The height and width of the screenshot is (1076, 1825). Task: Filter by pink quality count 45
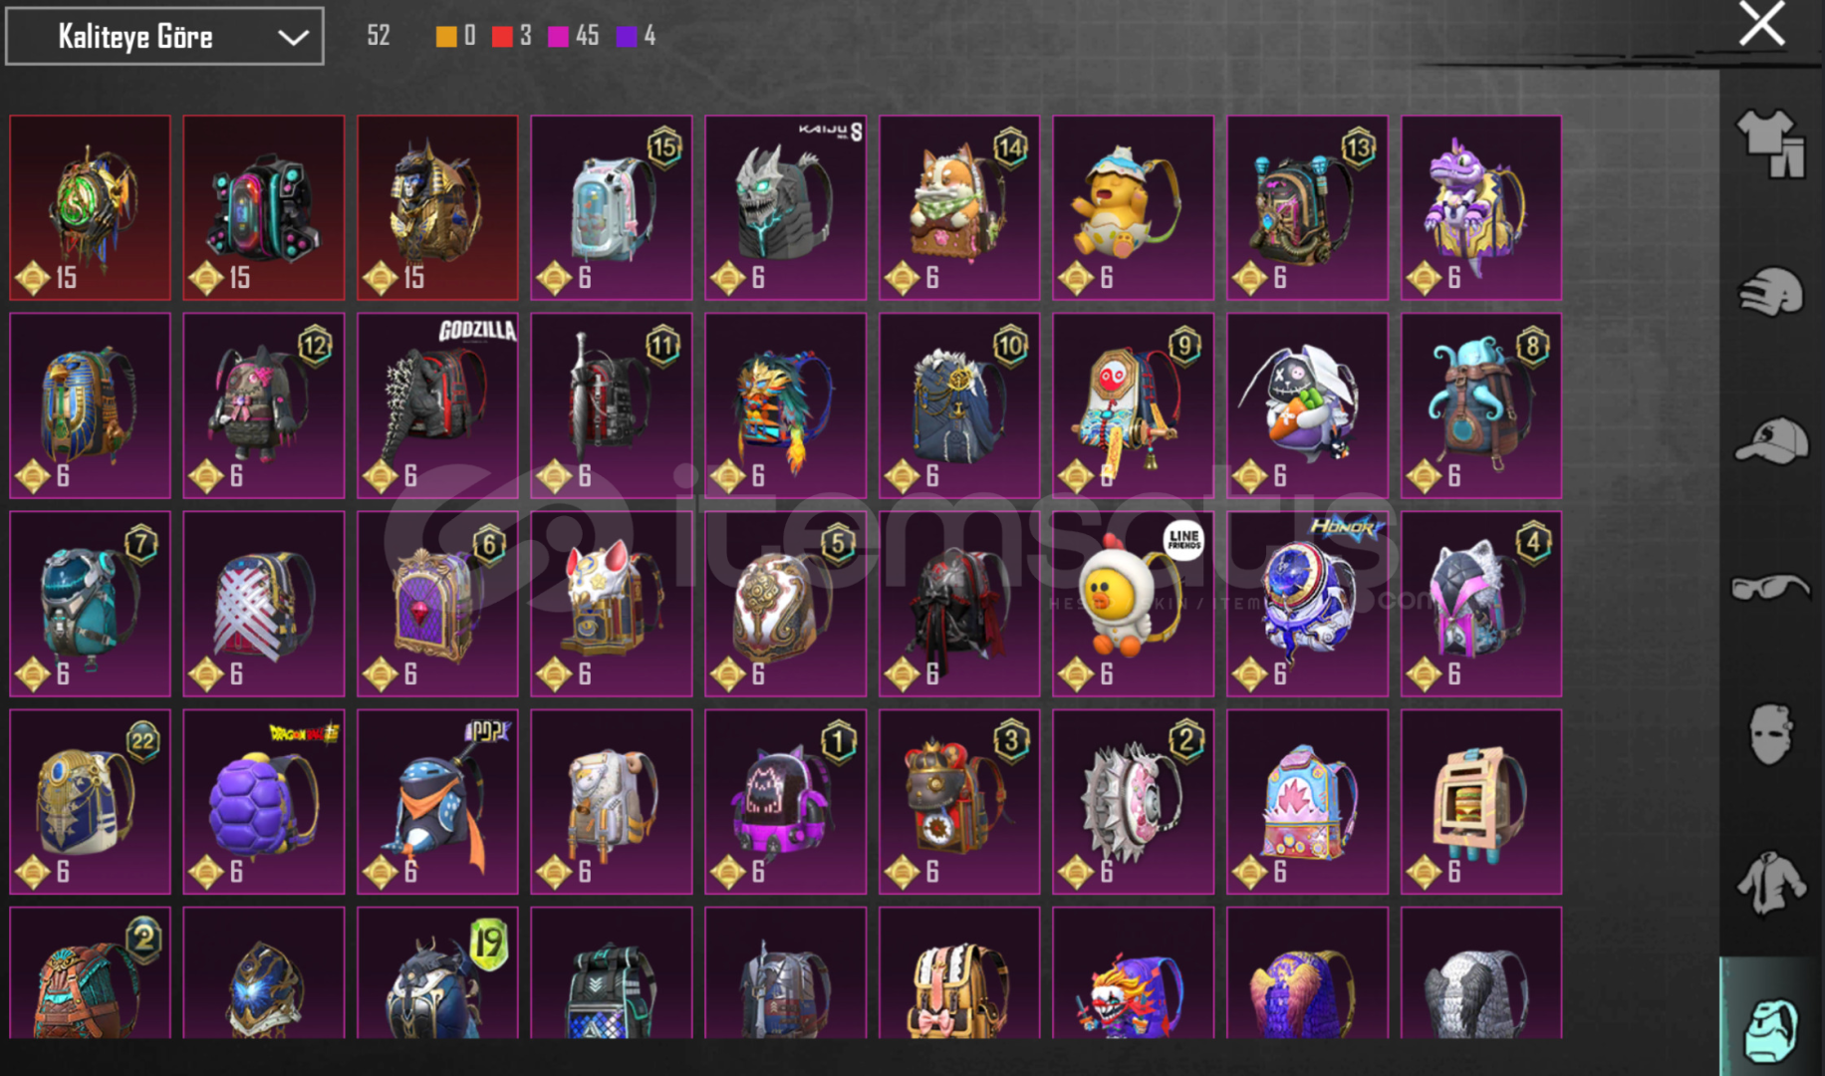click(574, 36)
